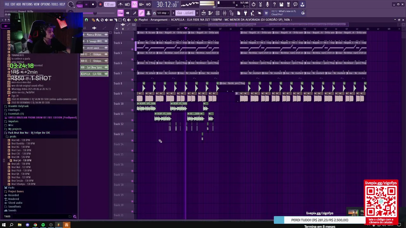Open audio editor scissors icon

260,4
